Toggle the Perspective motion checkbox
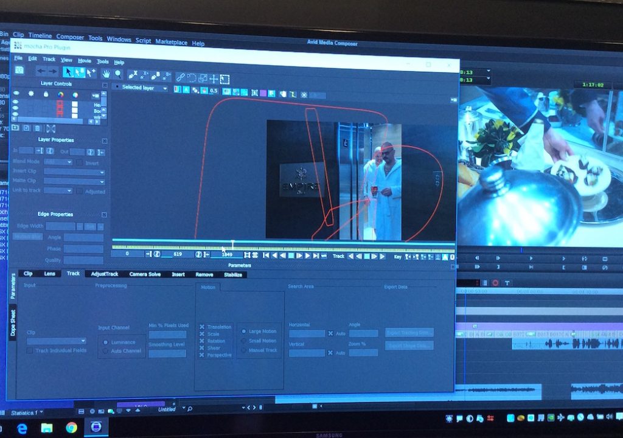The image size is (623, 438). [202, 355]
